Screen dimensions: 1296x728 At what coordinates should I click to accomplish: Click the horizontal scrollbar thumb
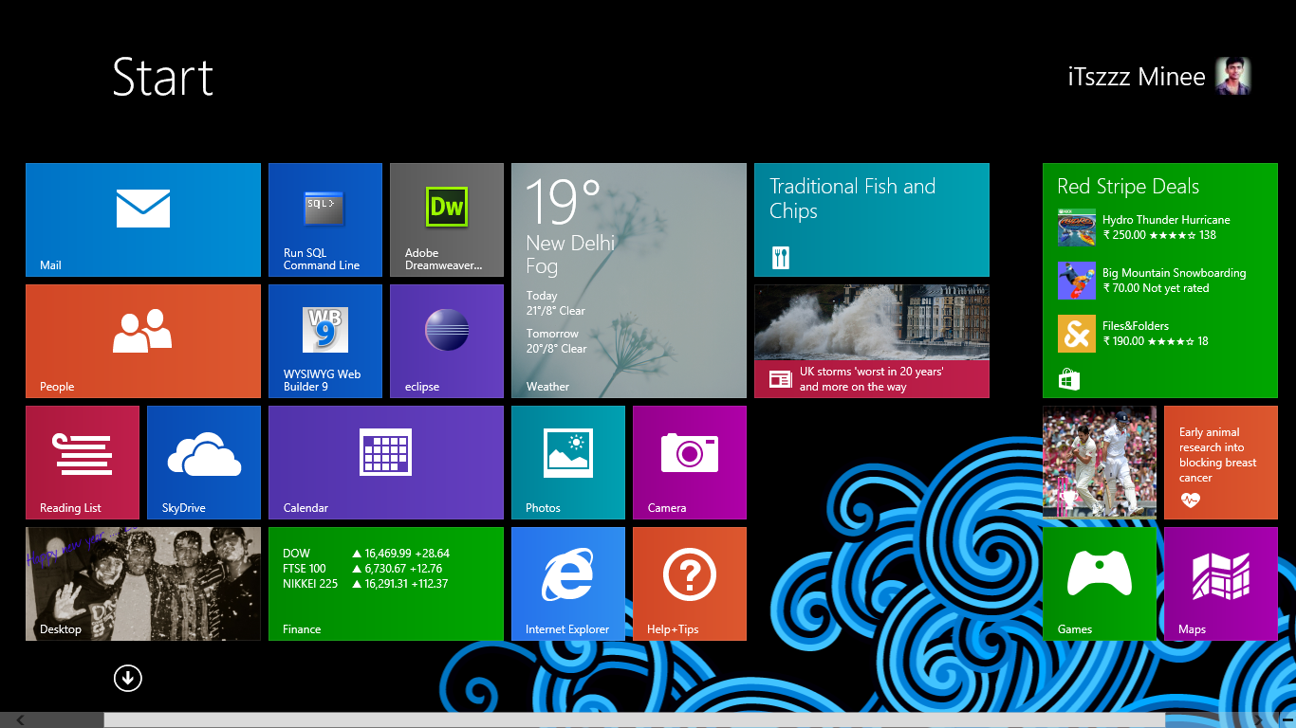tap(635, 720)
